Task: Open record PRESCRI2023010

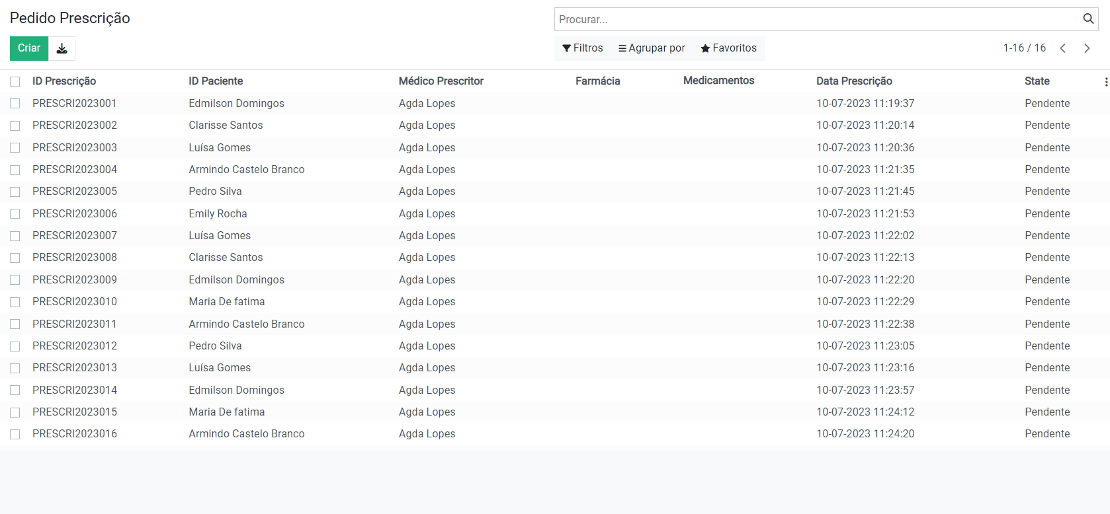Action: (x=75, y=301)
